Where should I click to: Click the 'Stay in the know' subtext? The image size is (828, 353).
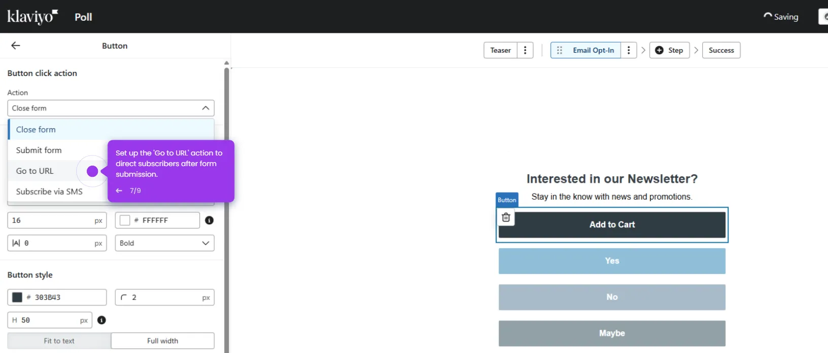point(612,197)
